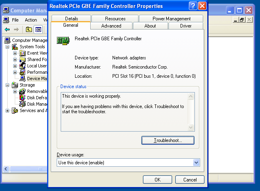
Task: Click the Event Viewer icon in tree
Action: (22, 53)
